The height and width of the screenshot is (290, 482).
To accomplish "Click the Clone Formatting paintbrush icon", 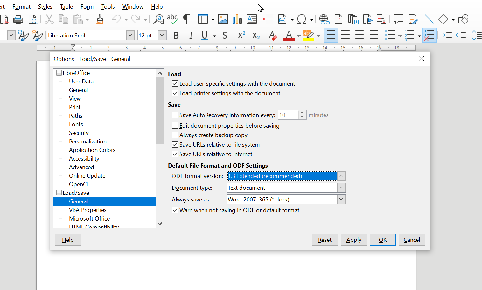I will (x=100, y=19).
